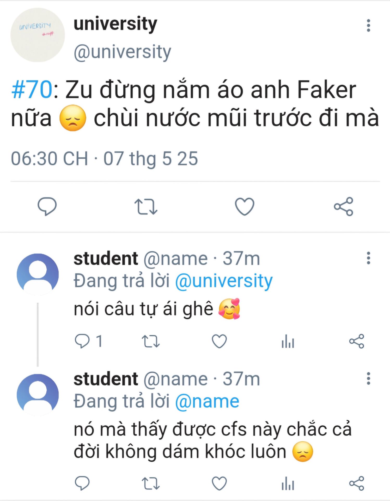Open first student's profile picture
The height and width of the screenshot is (501, 390).
(x=38, y=275)
